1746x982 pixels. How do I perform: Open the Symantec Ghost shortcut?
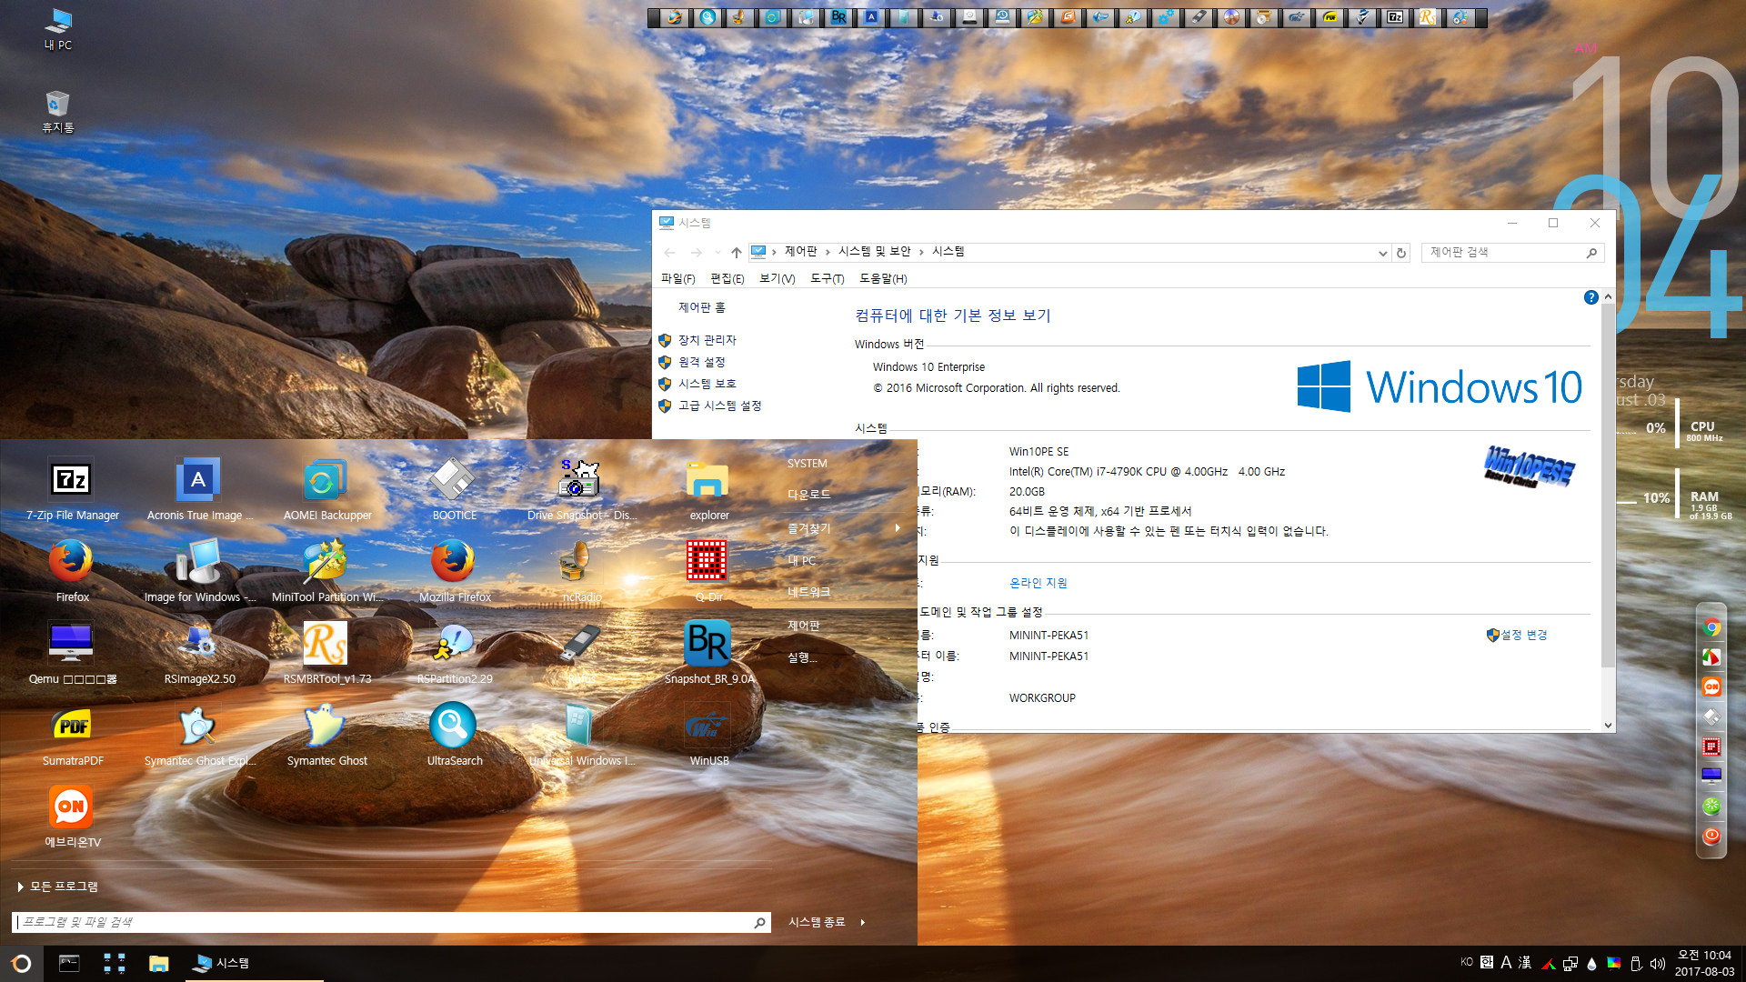tap(326, 736)
